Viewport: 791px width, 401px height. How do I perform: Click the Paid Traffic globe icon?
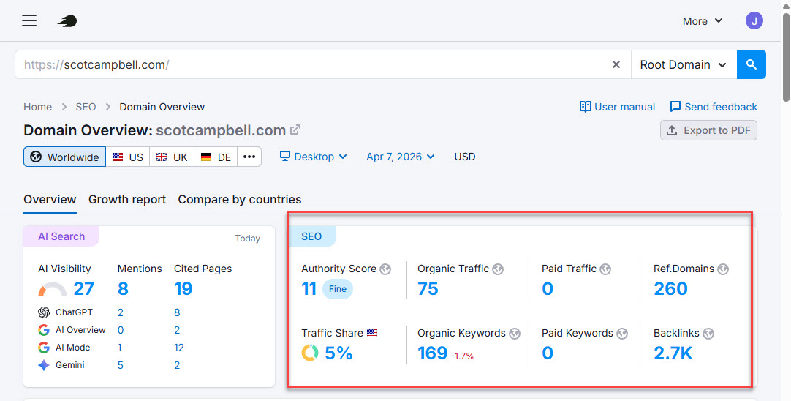[x=605, y=269]
